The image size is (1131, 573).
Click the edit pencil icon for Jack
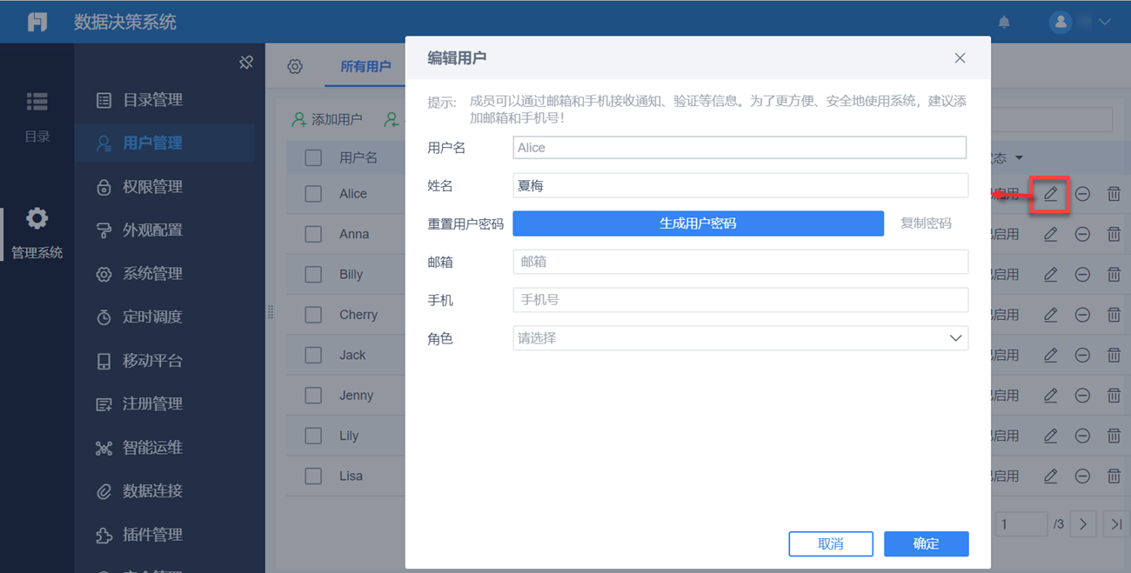coord(1051,355)
